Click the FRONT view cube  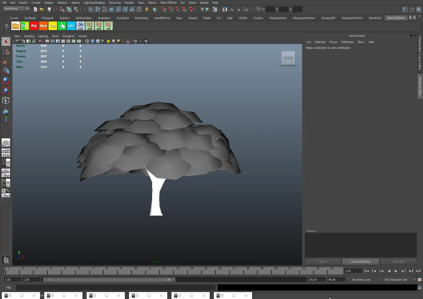click(x=288, y=58)
